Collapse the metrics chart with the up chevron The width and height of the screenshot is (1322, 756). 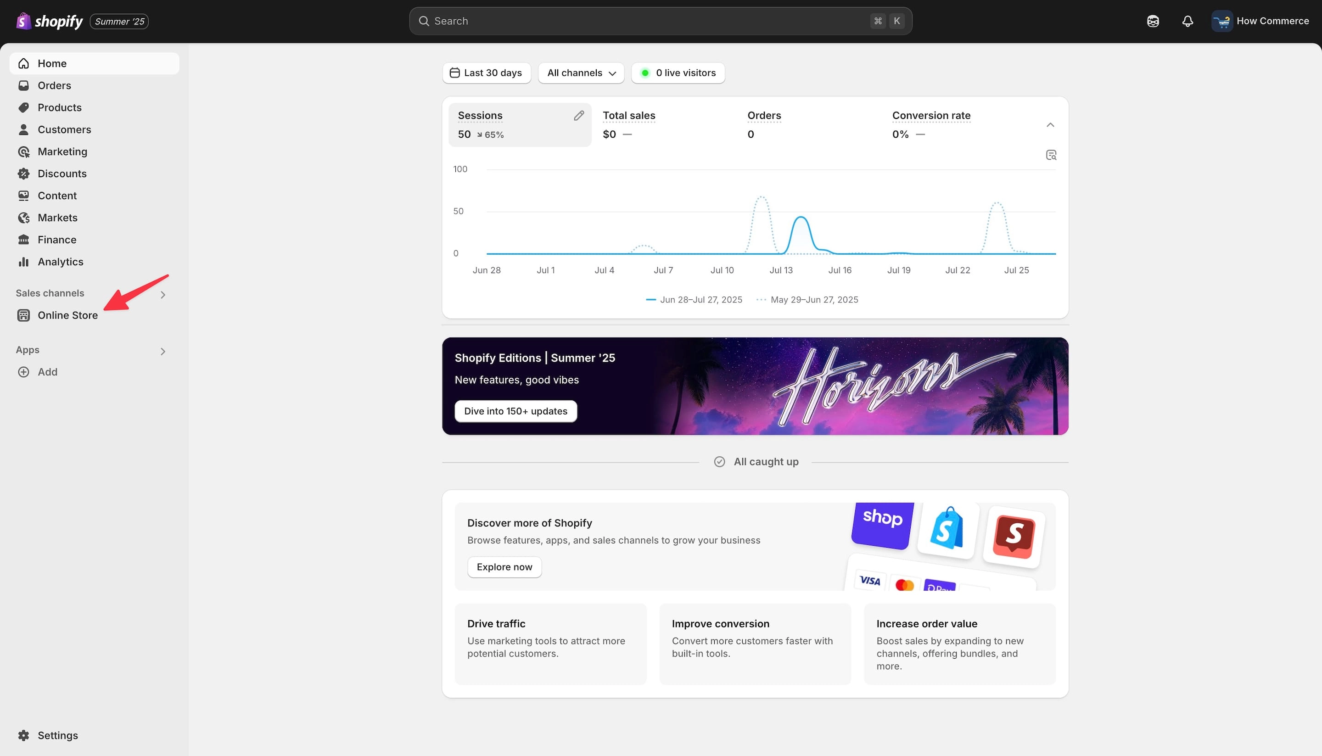tap(1050, 125)
